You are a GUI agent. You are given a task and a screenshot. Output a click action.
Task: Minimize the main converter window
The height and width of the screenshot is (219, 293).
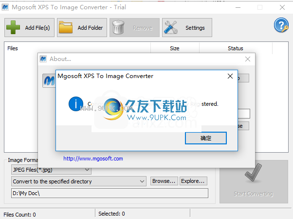click(238, 7)
